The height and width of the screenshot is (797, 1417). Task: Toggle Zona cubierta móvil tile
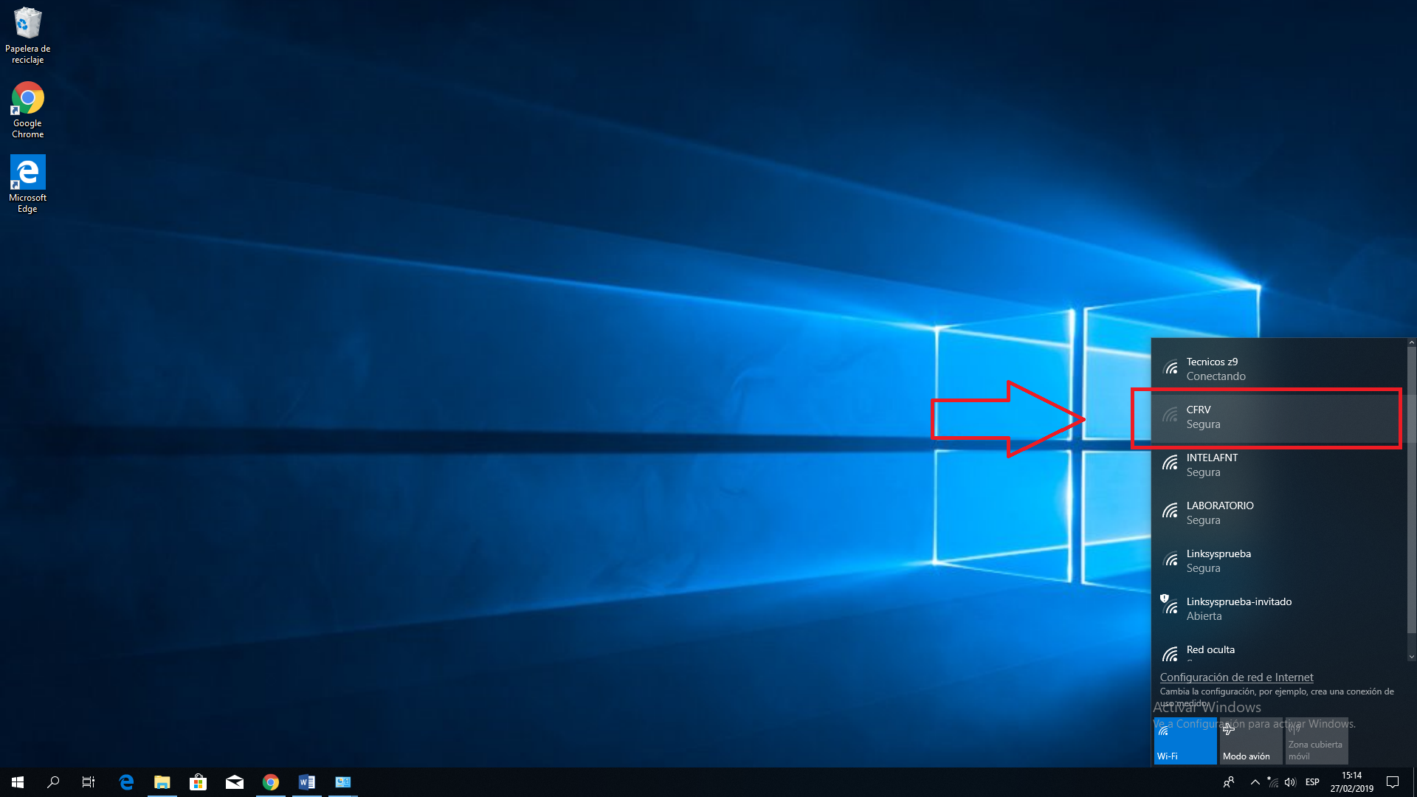(x=1316, y=741)
